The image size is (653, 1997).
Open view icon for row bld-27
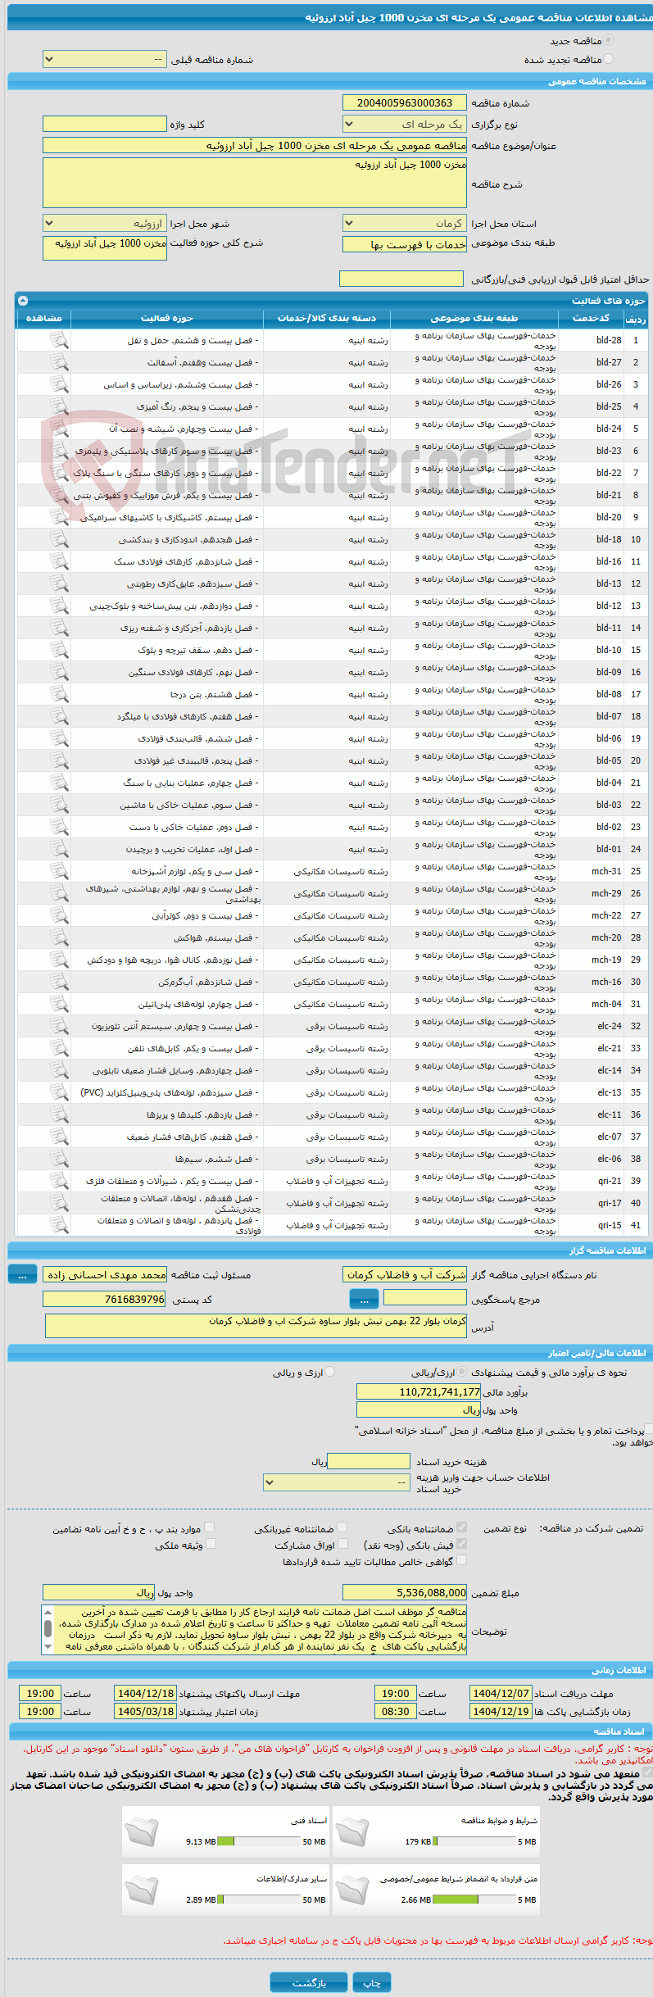[59, 362]
